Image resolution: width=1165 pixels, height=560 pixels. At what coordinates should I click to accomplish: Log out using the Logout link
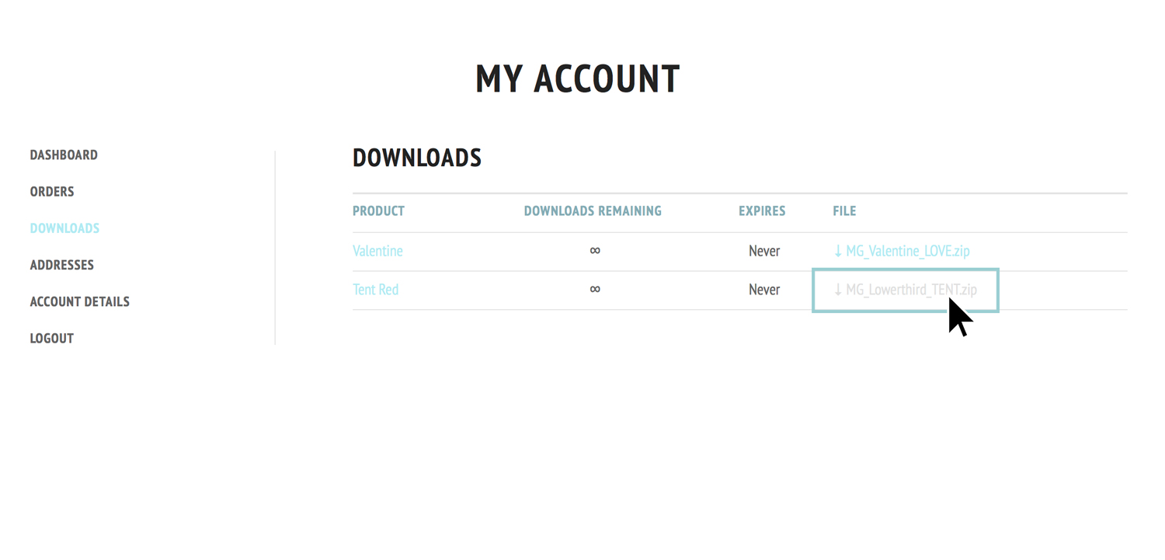[x=51, y=338]
